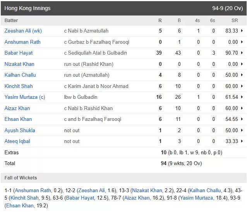Viewport: 247px width, 212px height.
Task: Expand Kalhan Challu's row arrow
Action: point(242,75)
